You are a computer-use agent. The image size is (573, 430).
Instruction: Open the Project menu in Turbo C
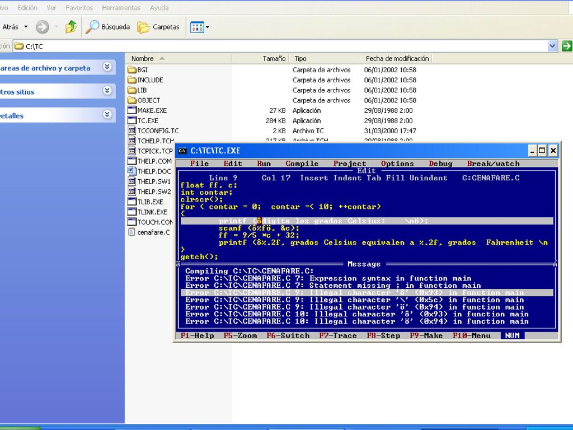click(350, 164)
